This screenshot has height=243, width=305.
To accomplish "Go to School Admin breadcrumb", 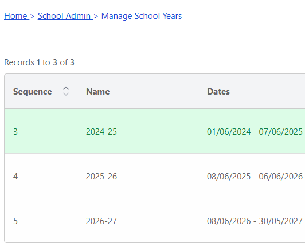I will pyautogui.click(x=64, y=16).
